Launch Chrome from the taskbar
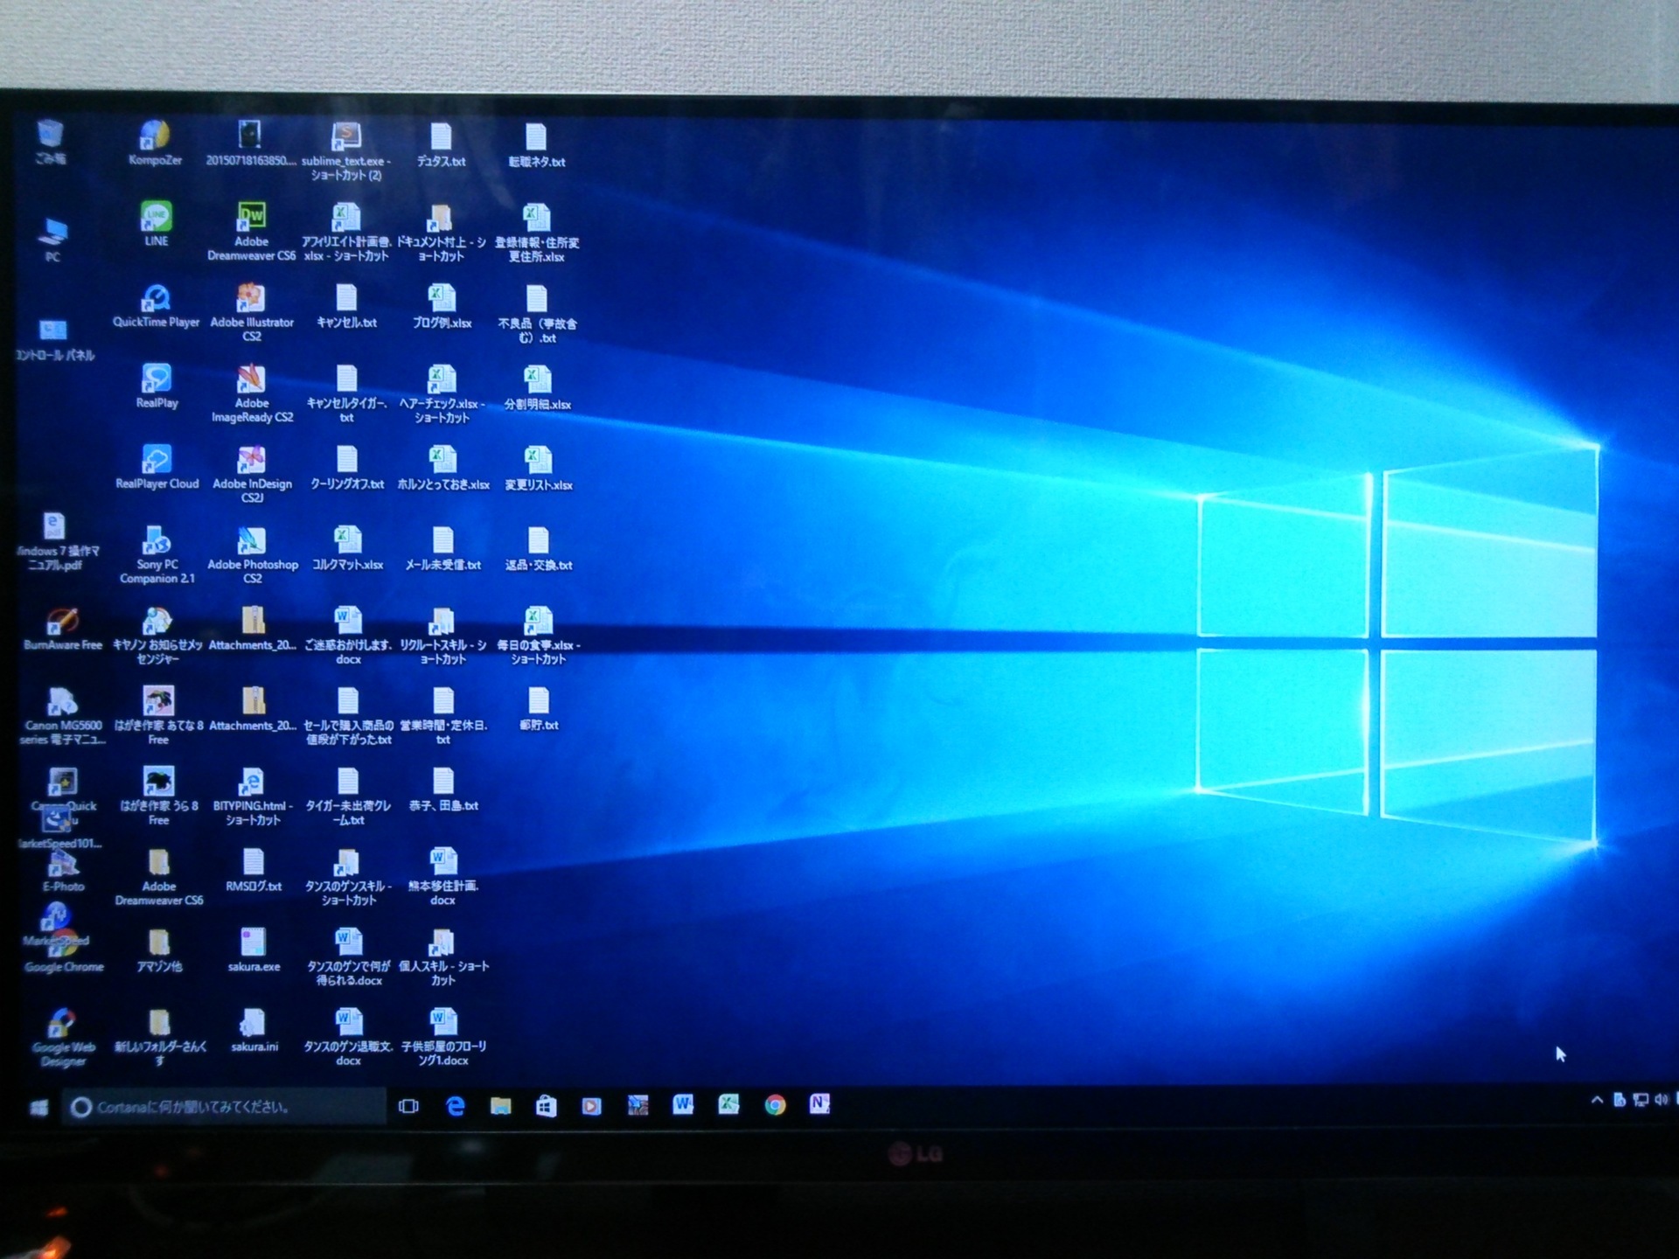 774,1105
